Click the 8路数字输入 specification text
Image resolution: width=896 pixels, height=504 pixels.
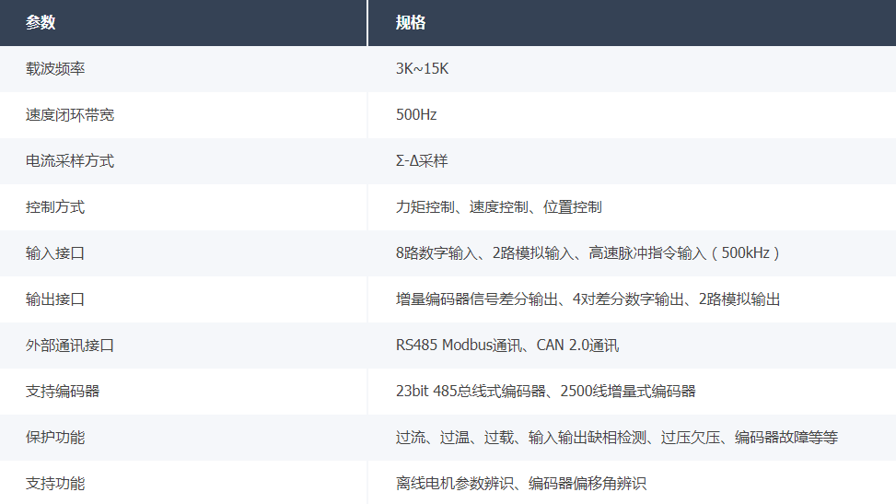pos(436,253)
